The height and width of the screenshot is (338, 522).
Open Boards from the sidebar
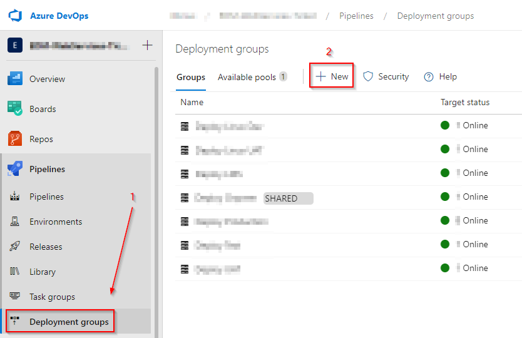(42, 109)
